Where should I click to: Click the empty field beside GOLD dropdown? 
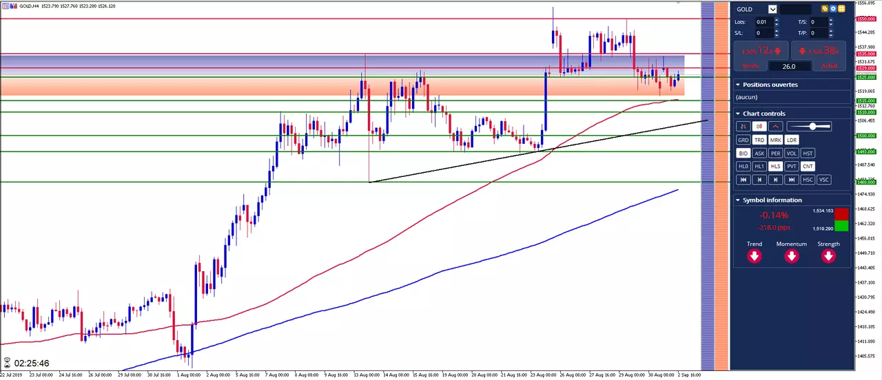click(x=795, y=9)
